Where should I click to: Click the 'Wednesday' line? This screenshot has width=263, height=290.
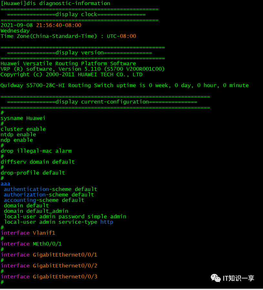15,31
